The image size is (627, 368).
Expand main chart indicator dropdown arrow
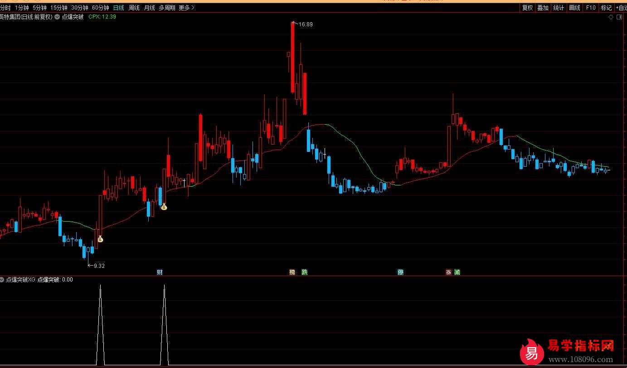(x=57, y=17)
